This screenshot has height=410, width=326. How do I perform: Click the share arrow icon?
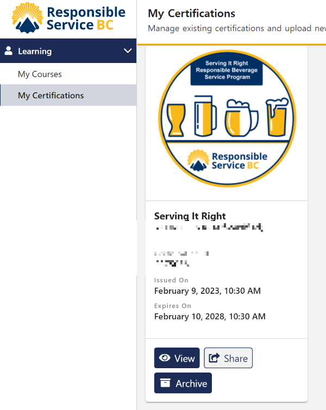tap(214, 358)
